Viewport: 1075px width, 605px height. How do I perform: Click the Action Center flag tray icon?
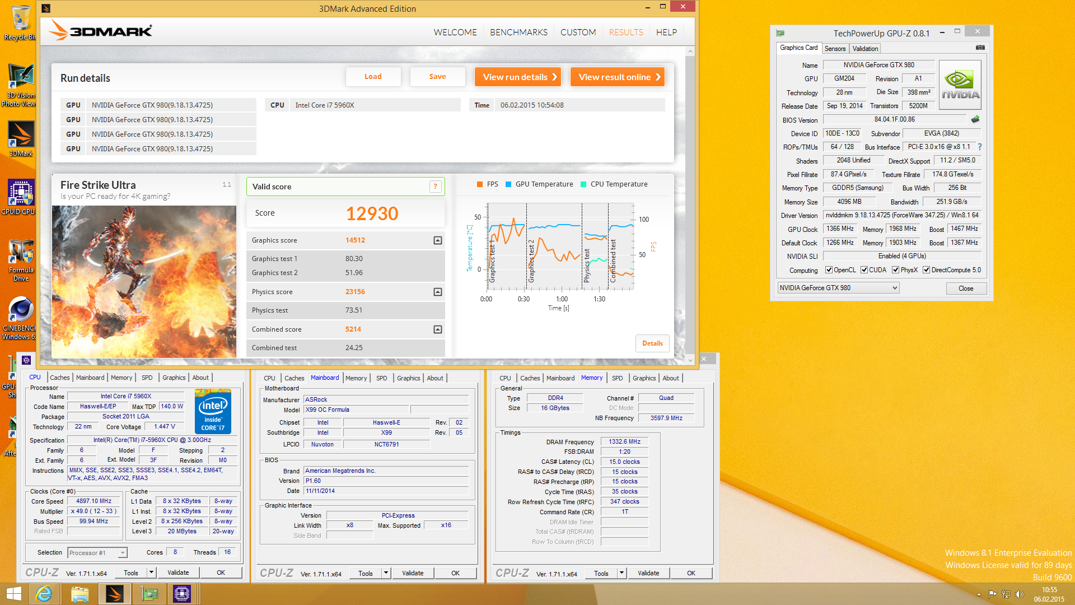click(992, 594)
